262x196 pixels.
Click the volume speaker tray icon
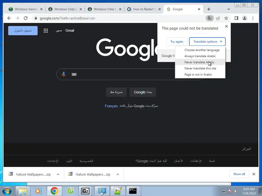tap(236, 191)
